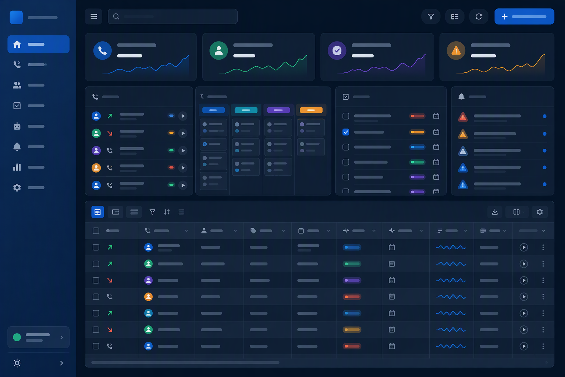Select the orange column header in the board panel

tap(311, 110)
